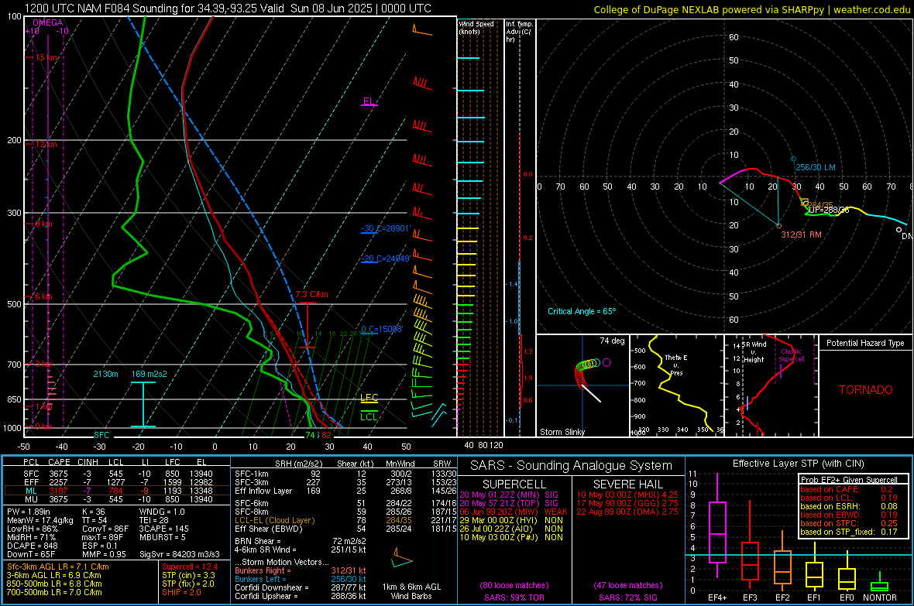The width and height of the screenshot is (914, 606).
Task: Click the SR Wind v. Height label
Action: [x=754, y=352]
